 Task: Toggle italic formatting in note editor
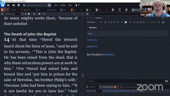click(108, 22)
